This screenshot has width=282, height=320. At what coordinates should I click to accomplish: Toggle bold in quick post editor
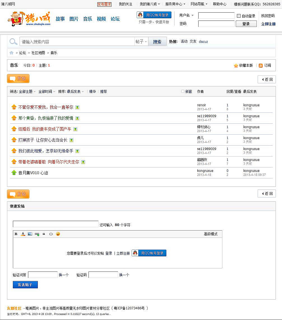click(16, 234)
